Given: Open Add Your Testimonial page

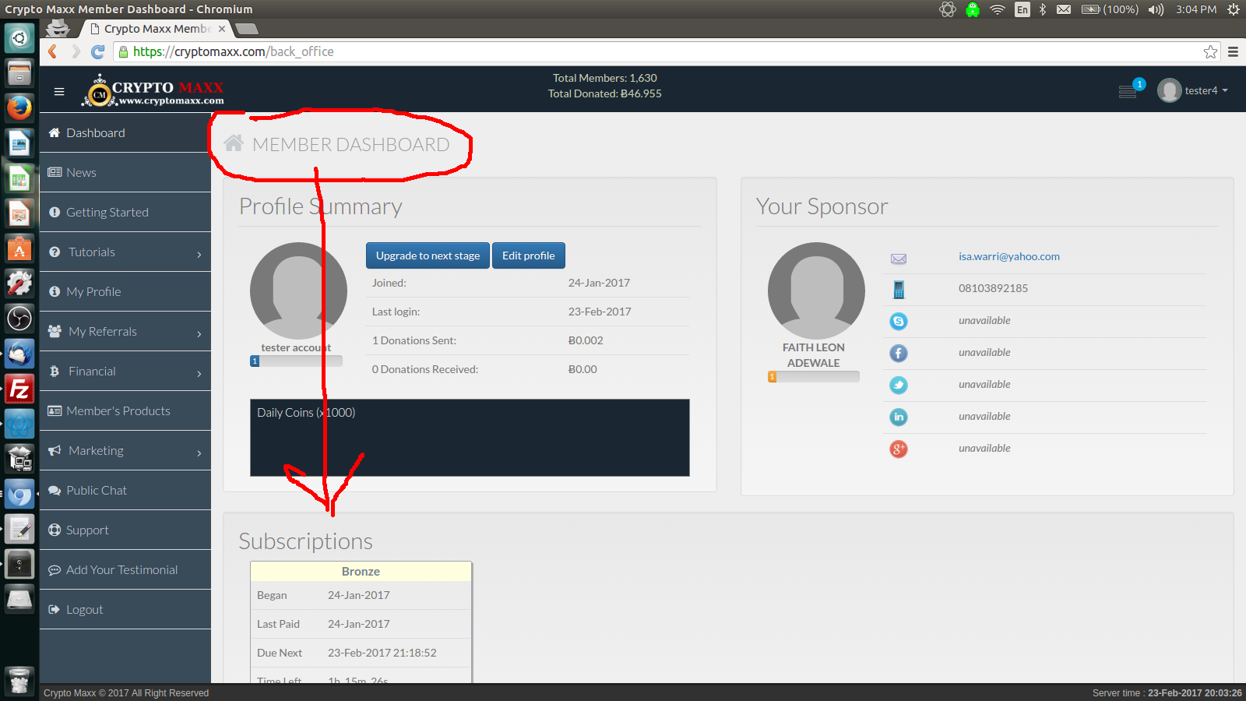Looking at the screenshot, I should 125,569.
